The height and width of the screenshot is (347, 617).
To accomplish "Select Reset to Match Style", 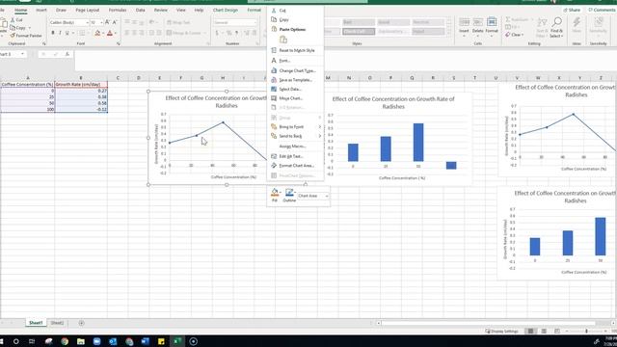I will [295, 50].
